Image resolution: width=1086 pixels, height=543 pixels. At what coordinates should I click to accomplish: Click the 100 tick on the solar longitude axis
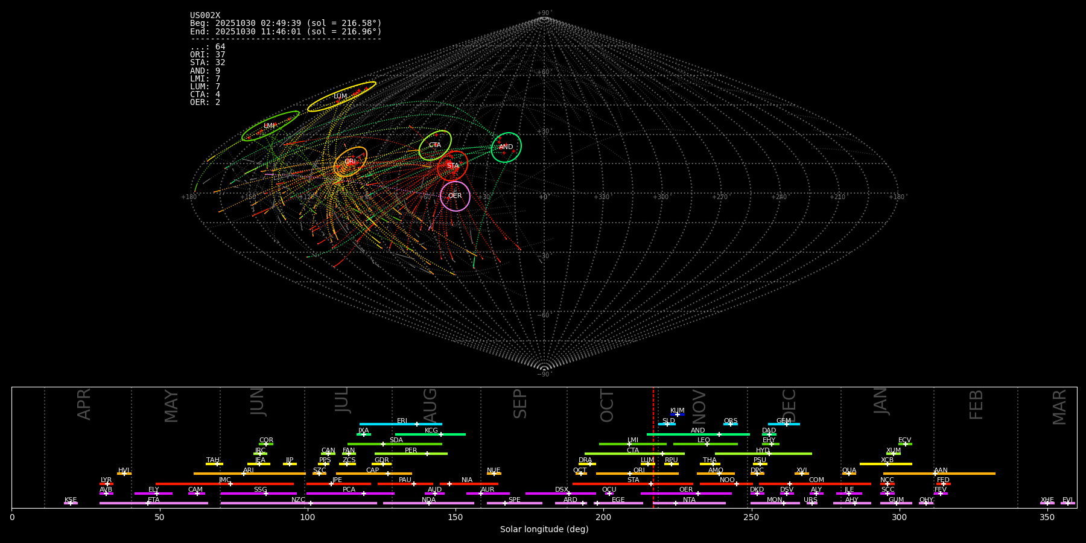pos(308,518)
